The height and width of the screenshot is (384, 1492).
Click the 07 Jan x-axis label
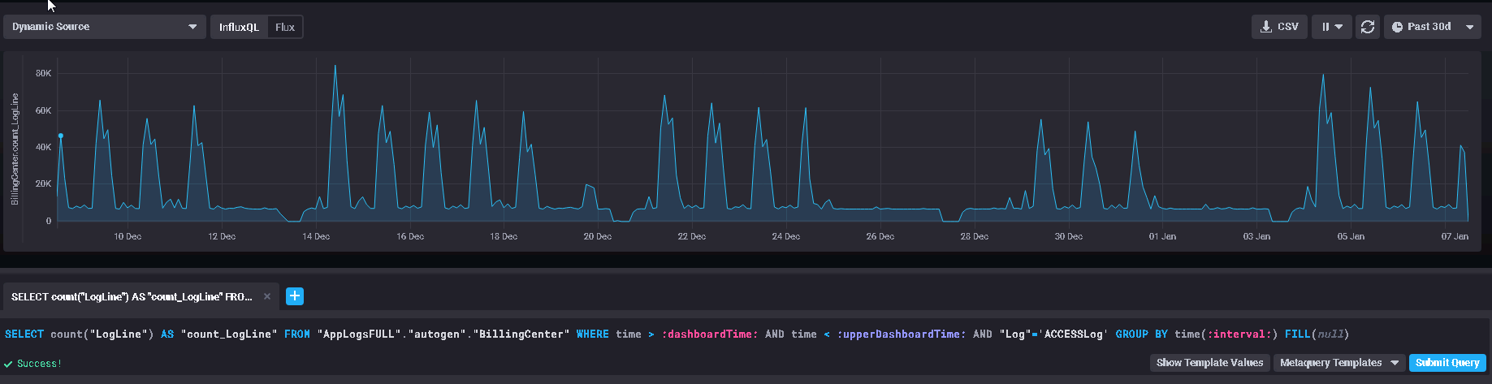tap(1455, 237)
